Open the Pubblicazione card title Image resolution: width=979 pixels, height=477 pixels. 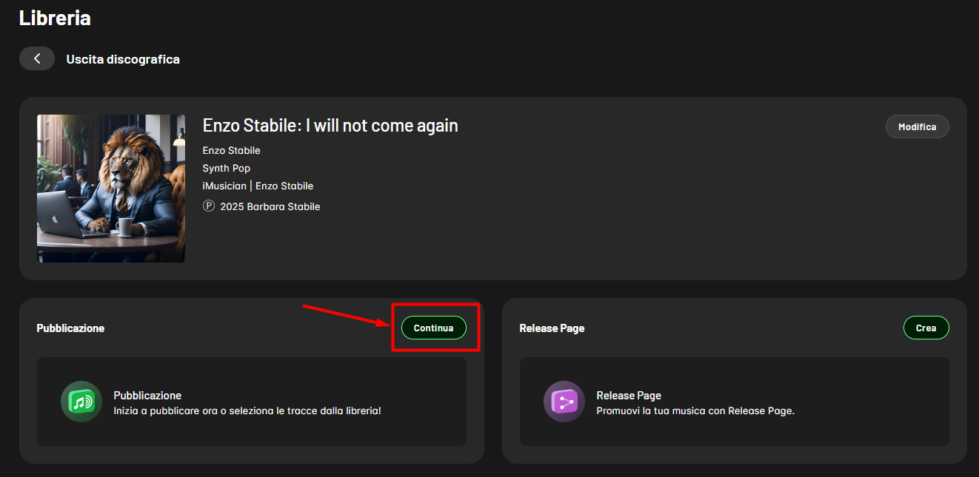pos(147,395)
